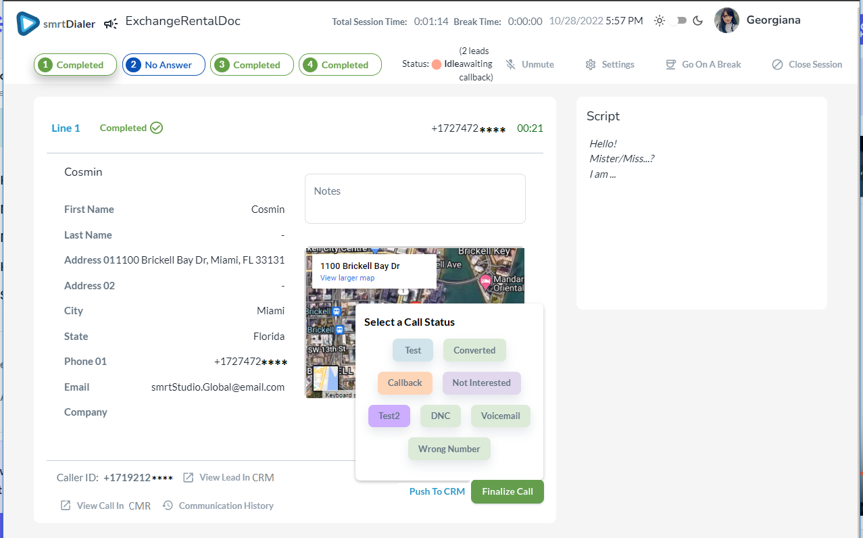Pick Not Interested call status

pyautogui.click(x=481, y=383)
